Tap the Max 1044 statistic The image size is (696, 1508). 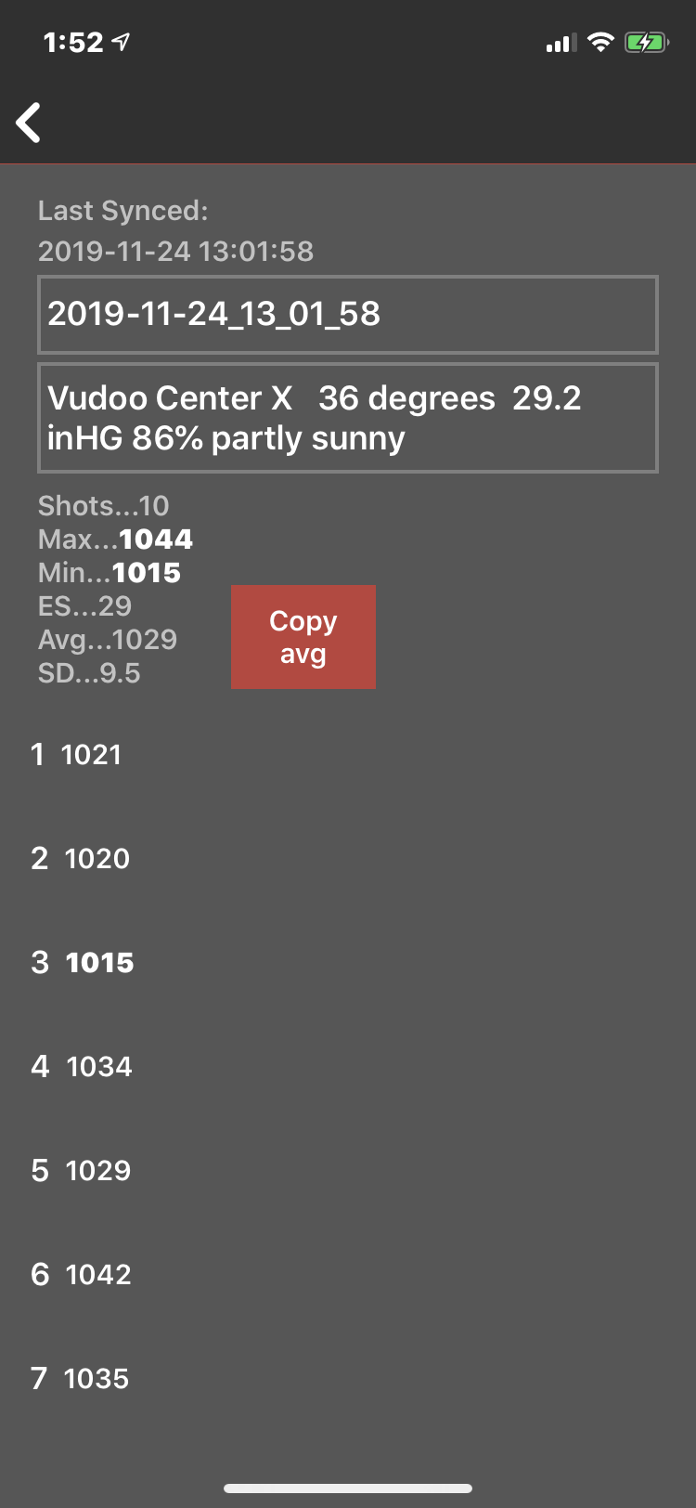click(x=116, y=539)
